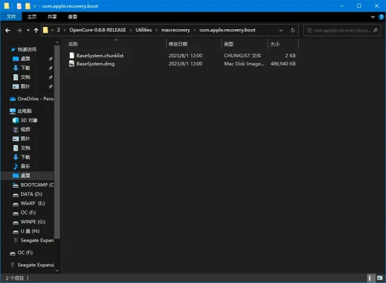Click the 2023/8/1 12:00 date of BaseSystem.dmg
Screen dimensions: 386x283
click(185, 64)
